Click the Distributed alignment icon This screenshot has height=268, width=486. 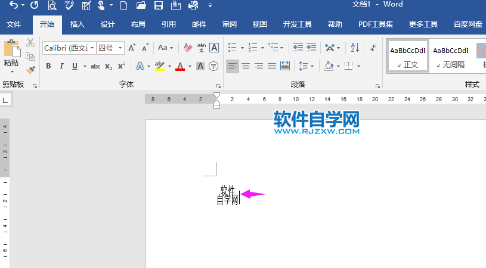[x=285, y=66]
